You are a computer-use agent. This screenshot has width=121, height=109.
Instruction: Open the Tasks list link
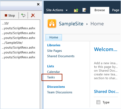coord(51,77)
